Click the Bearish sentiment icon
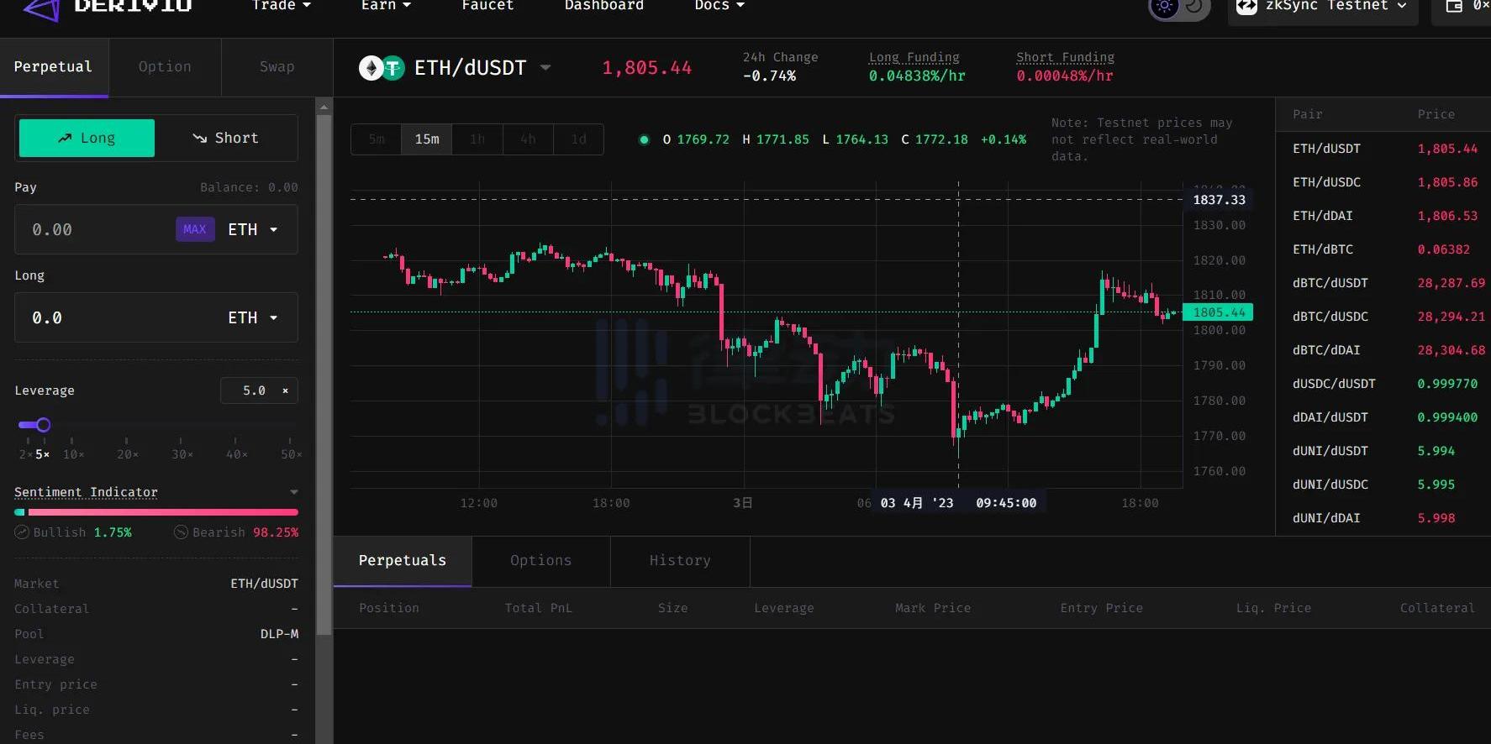Image resolution: width=1491 pixels, height=744 pixels. pyautogui.click(x=181, y=532)
